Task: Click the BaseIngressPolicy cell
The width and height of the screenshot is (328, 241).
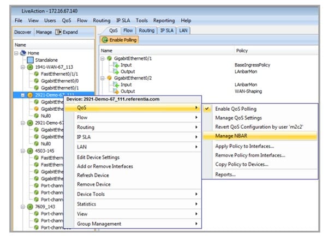Action: [x=253, y=65]
